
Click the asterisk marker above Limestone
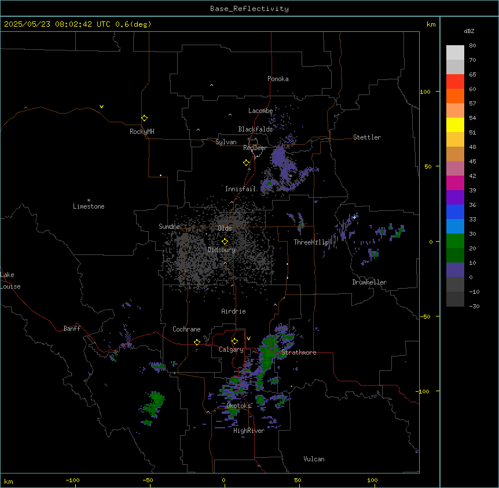click(x=89, y=201)
